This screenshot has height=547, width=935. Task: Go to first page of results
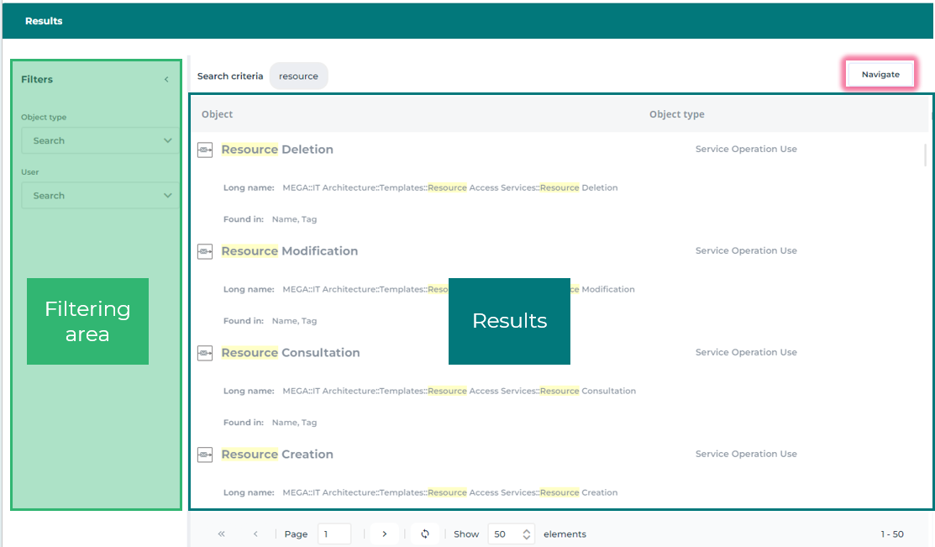coord(222,534)
